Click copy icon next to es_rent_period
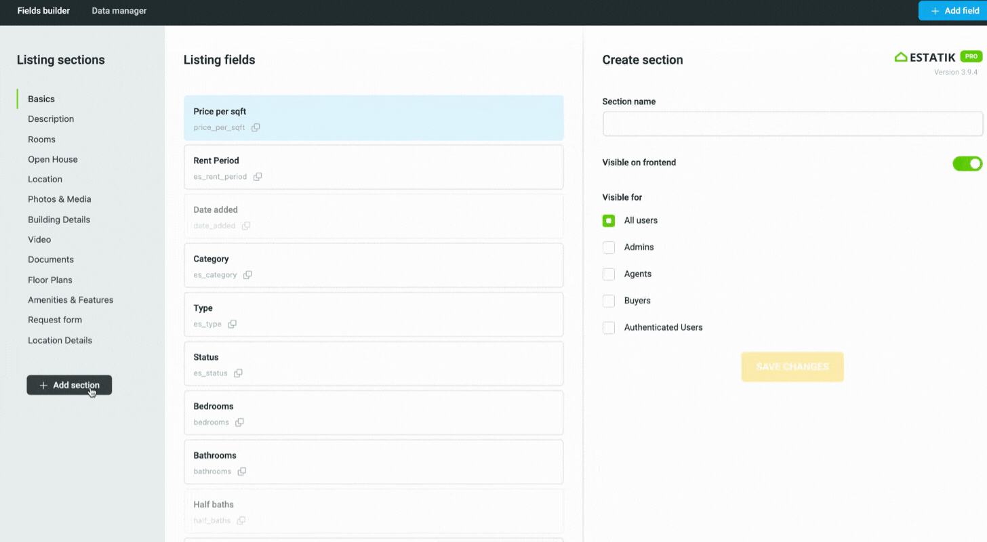Screen dimensions: 987x542 tap(258, 177)
